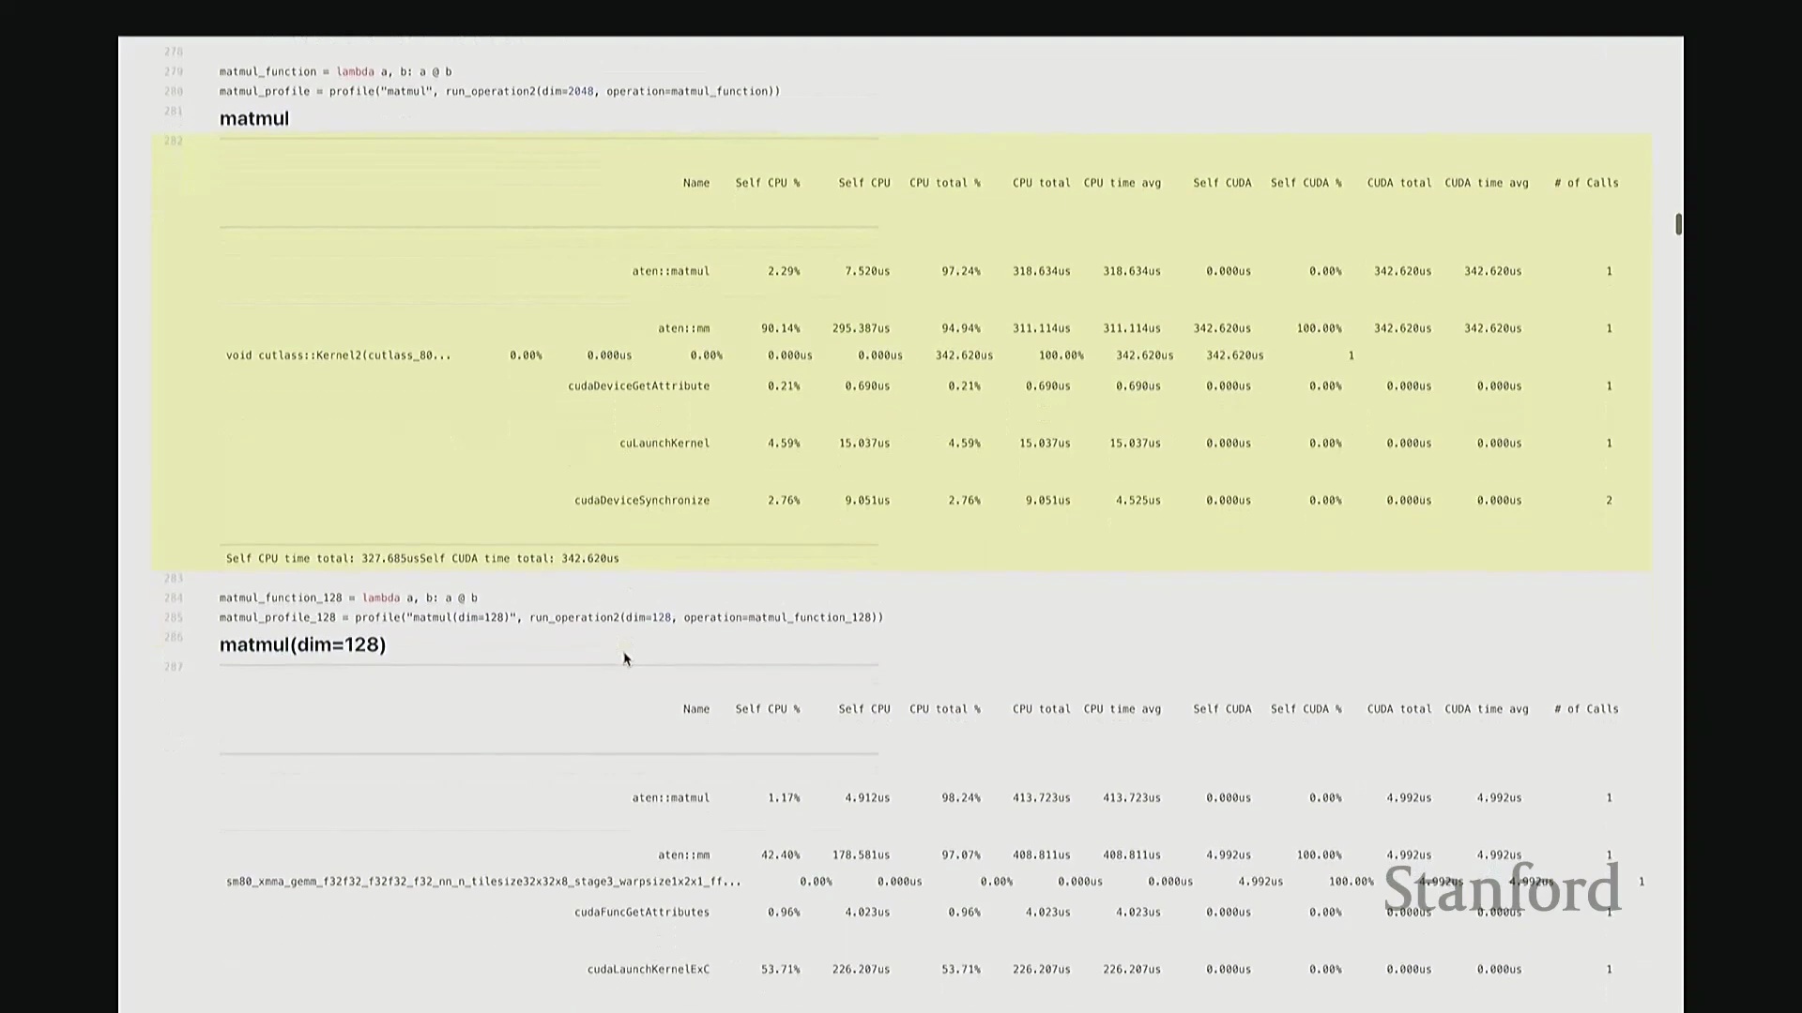Click the cudaDeviceGetAttribute row name

638,386
